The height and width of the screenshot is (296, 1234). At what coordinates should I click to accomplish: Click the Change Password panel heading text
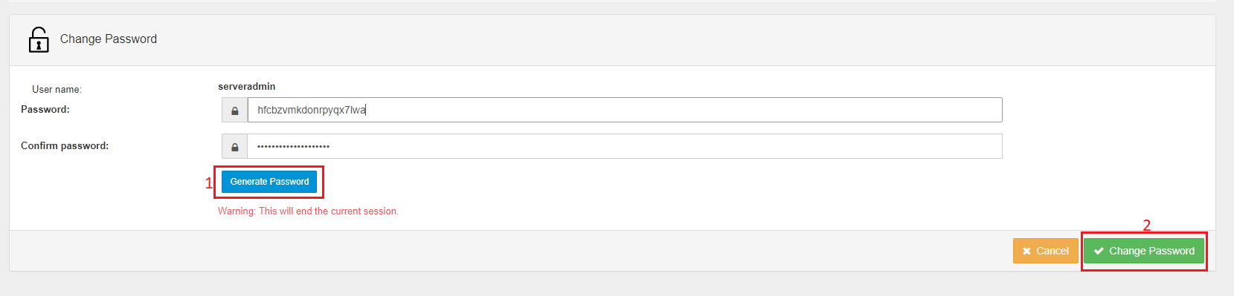(x=109, y=39)
